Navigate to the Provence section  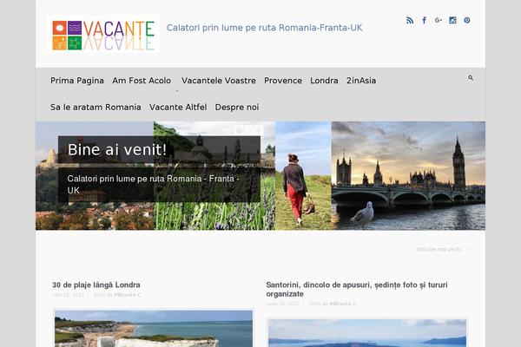283,81
